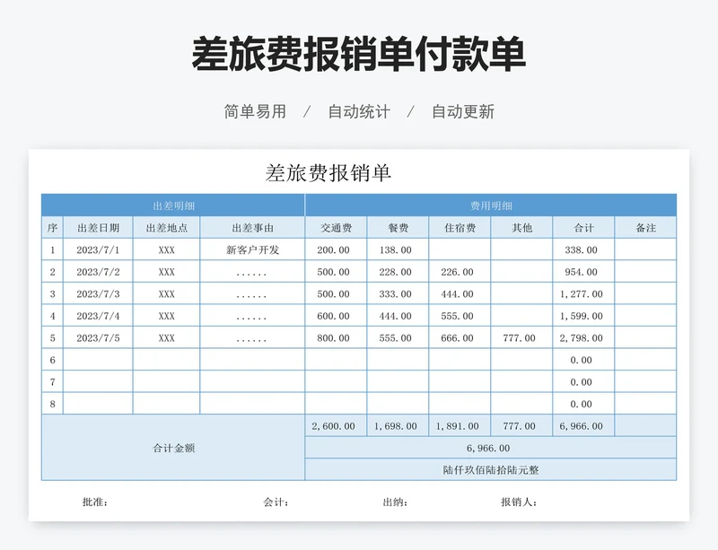The image size is (718, 550).
Task: Click the 出差事由 column header
Action: [x=252, y=228]
